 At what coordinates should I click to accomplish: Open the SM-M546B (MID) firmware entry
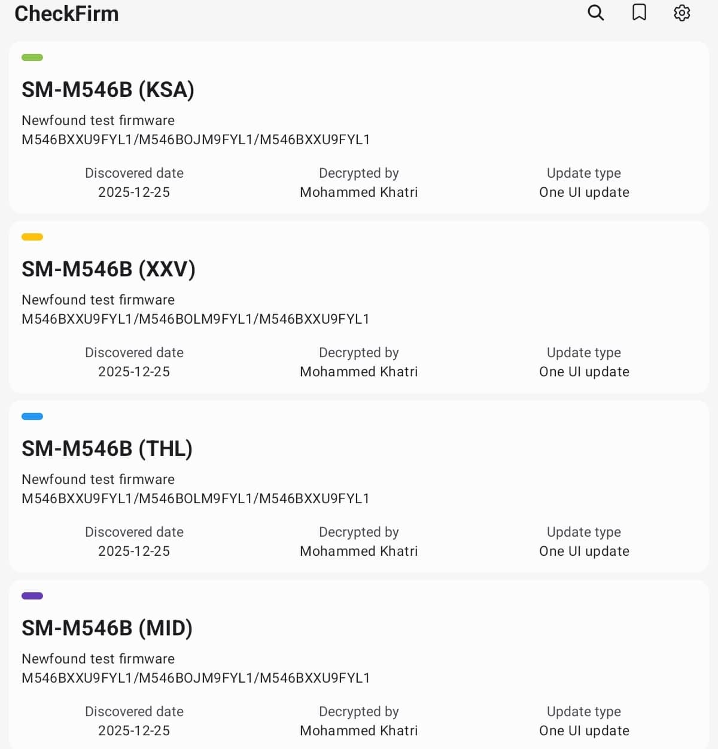pos(107,628)
